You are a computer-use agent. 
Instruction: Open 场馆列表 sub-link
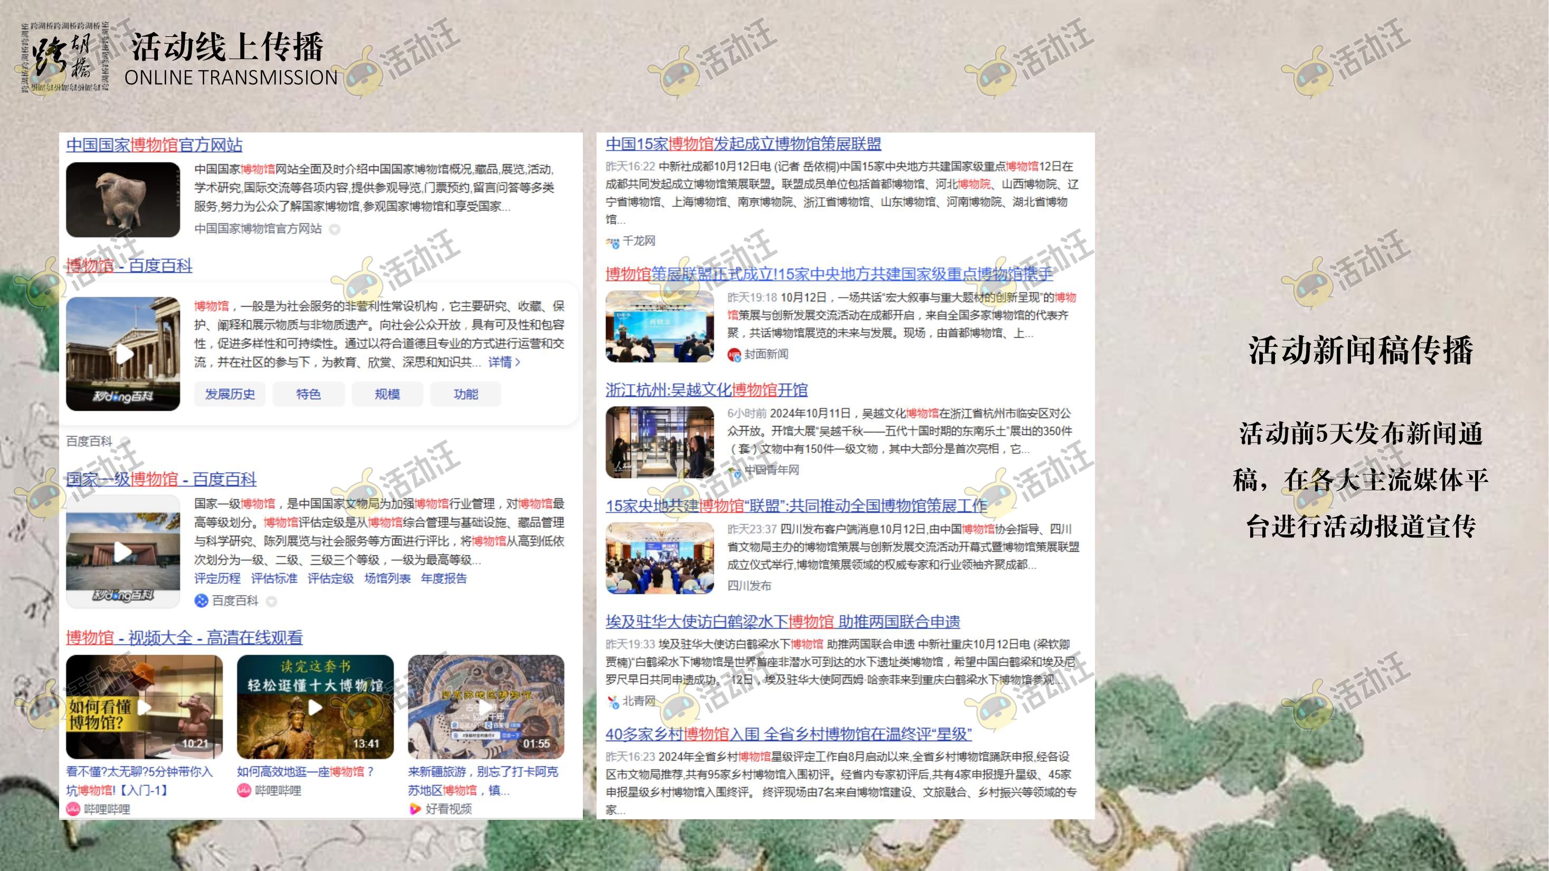(x=388, y=578)
